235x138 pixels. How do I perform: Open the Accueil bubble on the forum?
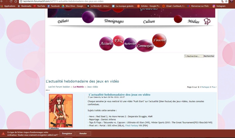coord(106,43)
